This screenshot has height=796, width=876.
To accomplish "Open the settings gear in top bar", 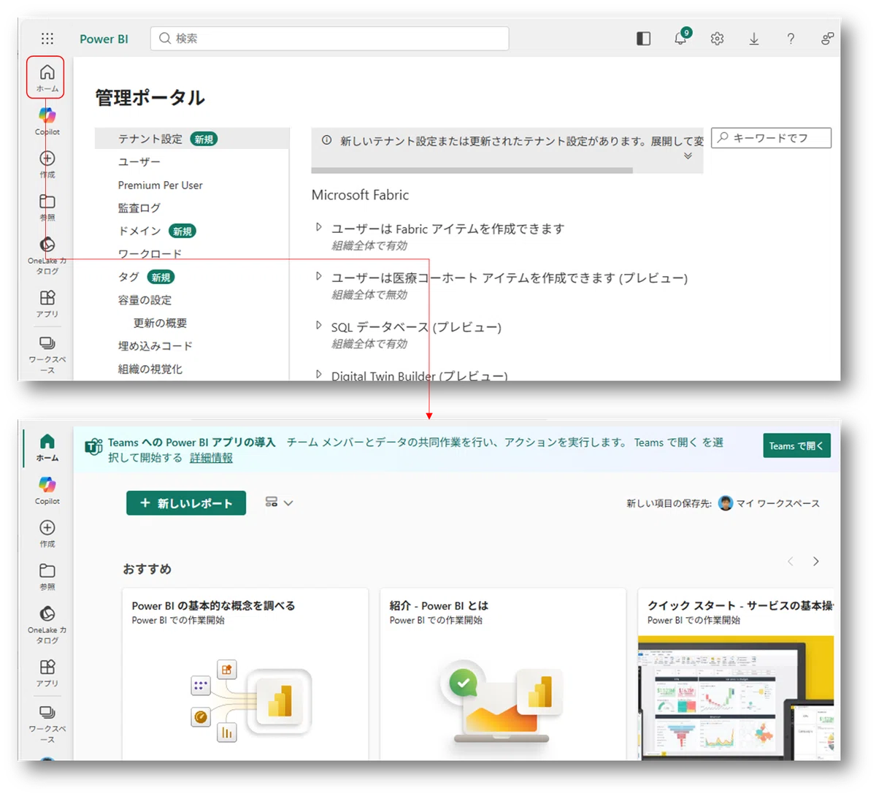I will click(717, 39).
